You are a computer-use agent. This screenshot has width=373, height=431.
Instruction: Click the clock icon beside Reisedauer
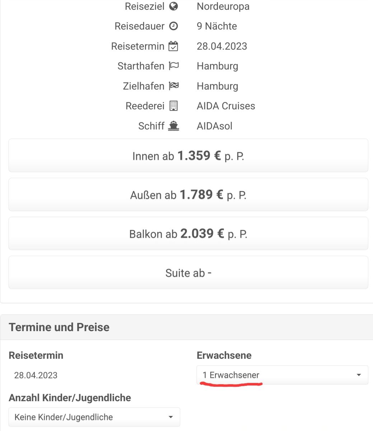click(x=174, y=26)
